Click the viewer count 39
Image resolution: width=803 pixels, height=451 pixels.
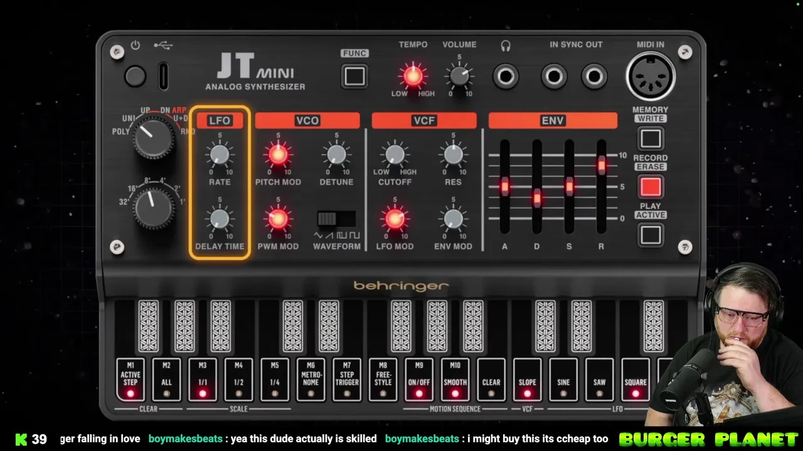click(39, 439)
